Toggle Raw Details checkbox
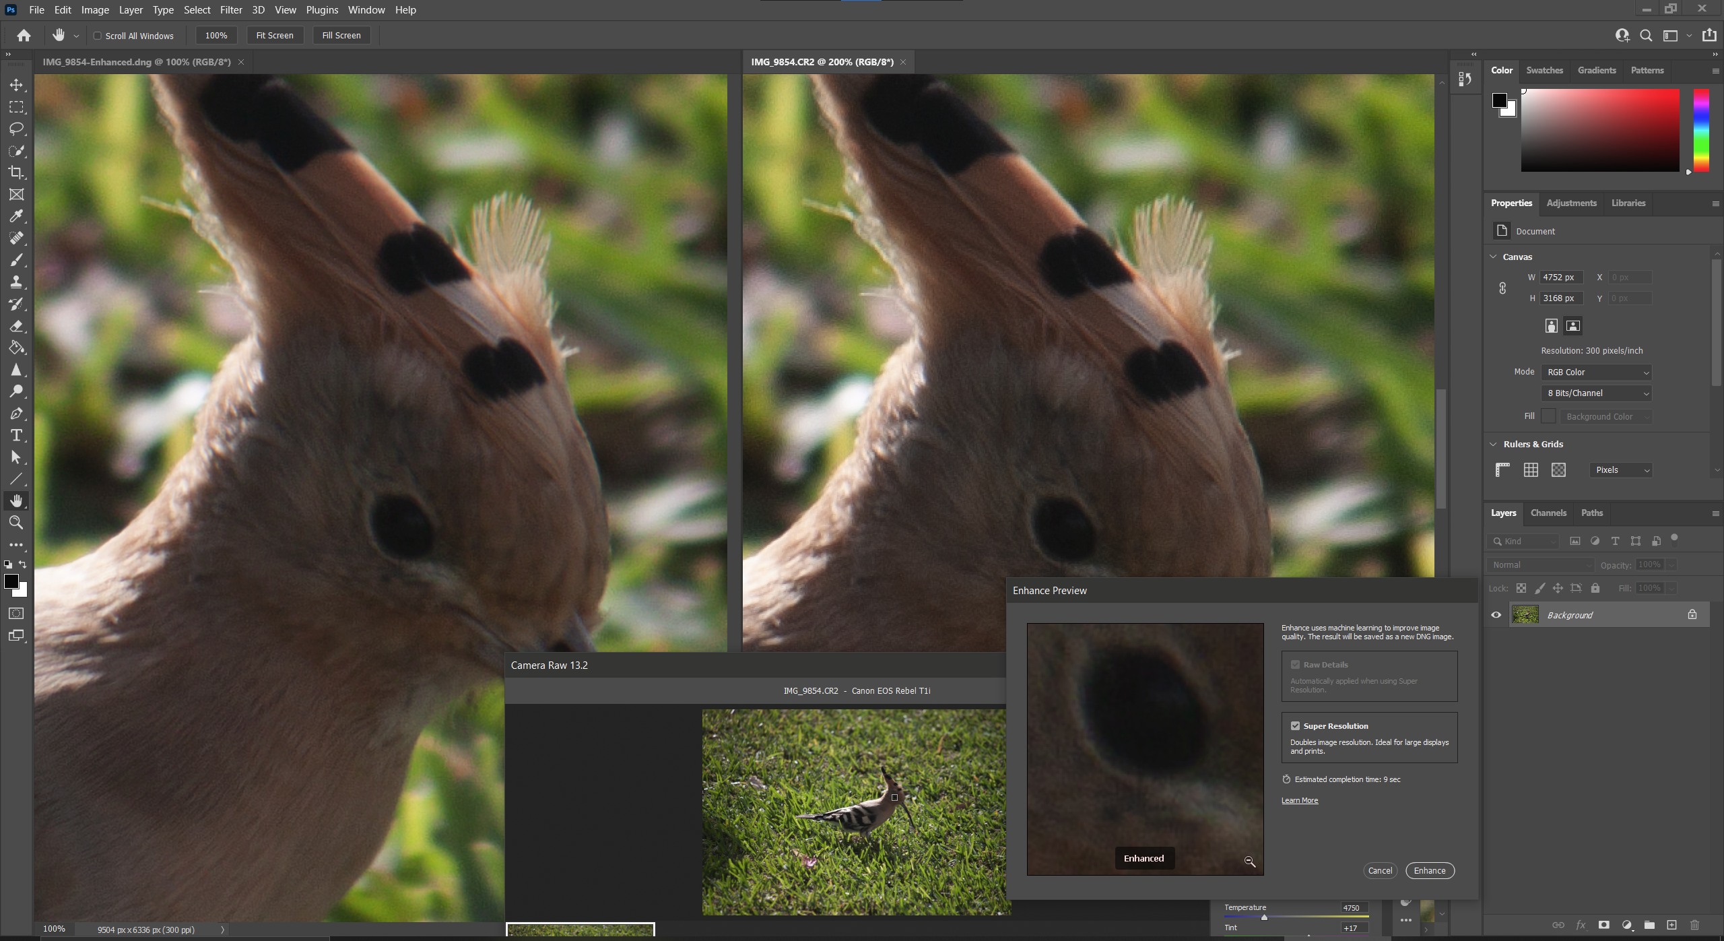This screenshot has width=1724, height=941. (1295, 664)
